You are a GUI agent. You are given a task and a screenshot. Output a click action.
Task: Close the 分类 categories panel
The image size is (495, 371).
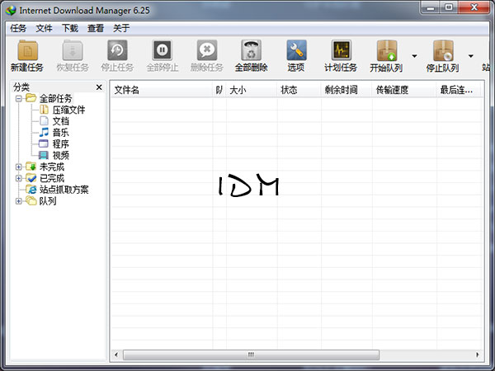pyautogui.click(x=99, y=87)
